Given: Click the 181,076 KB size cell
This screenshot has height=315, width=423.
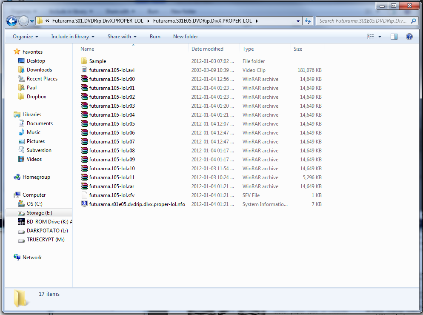Looking at the screenshot, I should [x=309, y=70].
